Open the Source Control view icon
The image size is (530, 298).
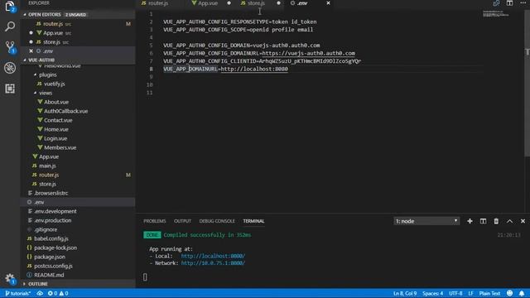pos(10,47)
